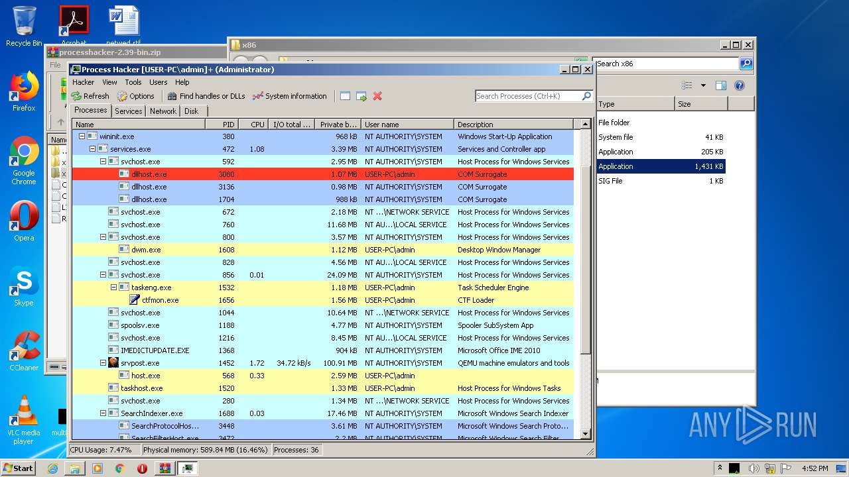Select the taskhost.exe process row
This screenshot has width=849, height=477.
(x=323, y=388)
